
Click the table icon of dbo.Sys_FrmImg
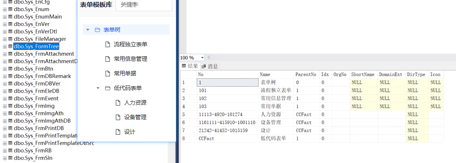coord(10,106)
